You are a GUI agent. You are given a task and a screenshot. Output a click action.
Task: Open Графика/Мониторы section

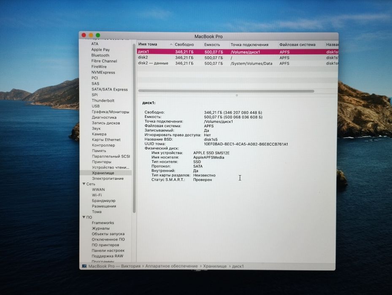pyautogui.click(x=110, y=112)
